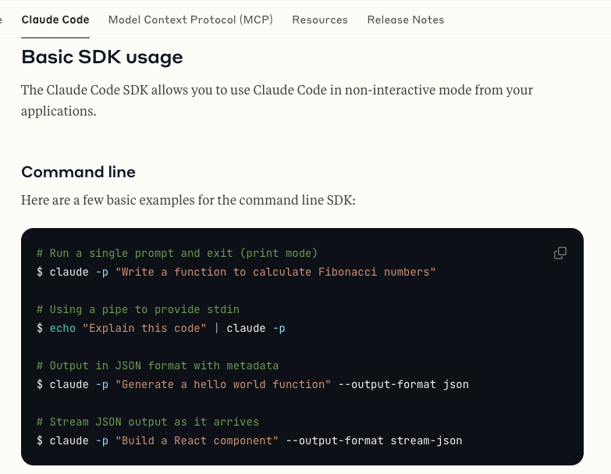The image size is (611, 474).
Task: Go to the Resources tab
Action: coord(320,20)
